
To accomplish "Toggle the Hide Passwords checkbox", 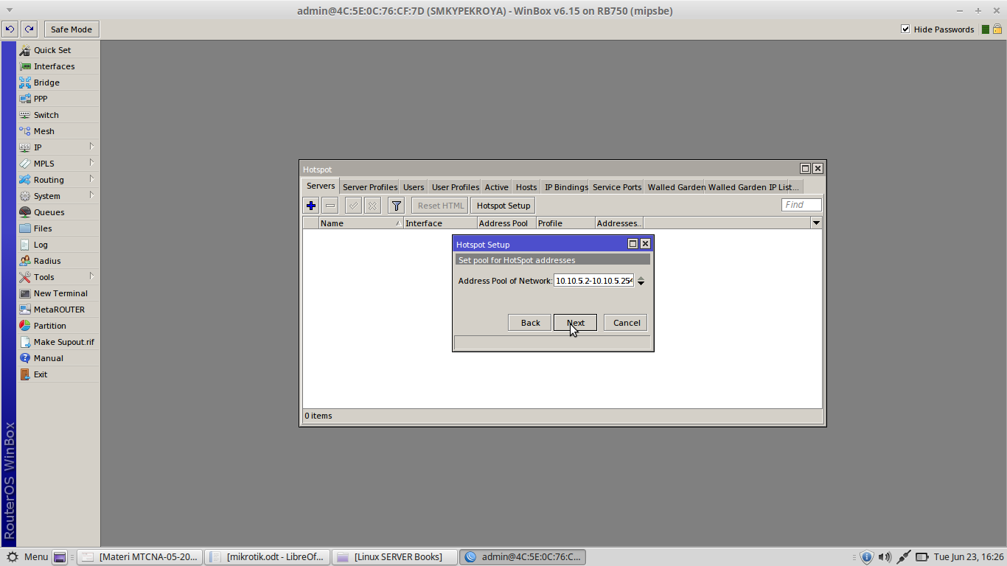I will 905,29.
